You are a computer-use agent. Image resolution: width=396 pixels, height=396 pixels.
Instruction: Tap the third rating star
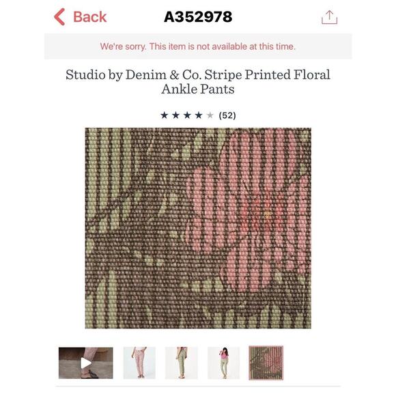(187, 115)
